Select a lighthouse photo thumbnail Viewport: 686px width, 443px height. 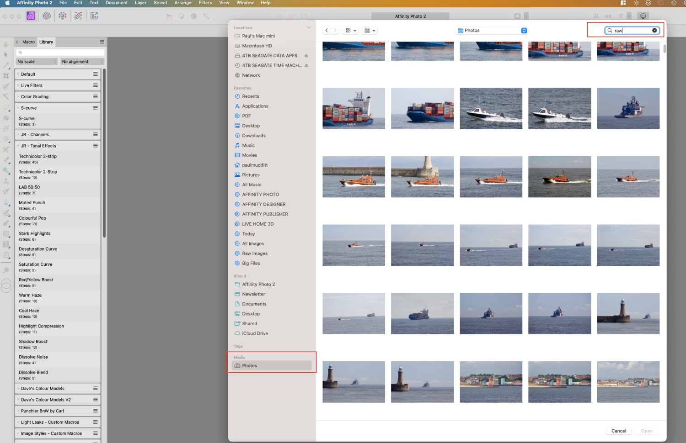click(x=354, y=382)
